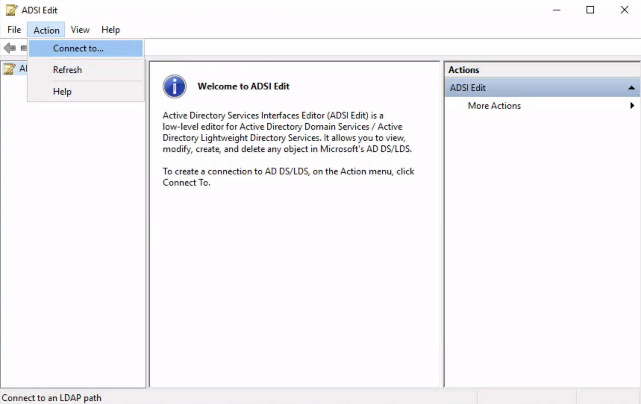The height and width of the screenshot is (404, 641).
Task: Click the status bar LDAP path text
Action: click(x=51, y=398)
